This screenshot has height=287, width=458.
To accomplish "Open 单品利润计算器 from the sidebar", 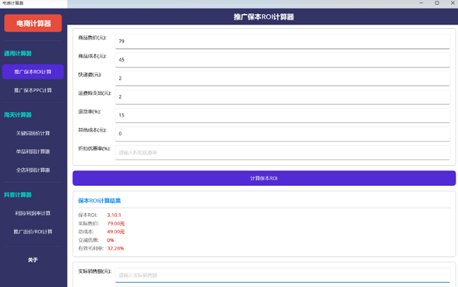I will [33, 151].
